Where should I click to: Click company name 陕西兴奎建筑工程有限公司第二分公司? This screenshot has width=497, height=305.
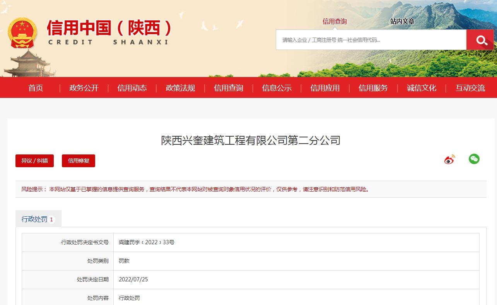pyautogui.click(x=251, y=140)
